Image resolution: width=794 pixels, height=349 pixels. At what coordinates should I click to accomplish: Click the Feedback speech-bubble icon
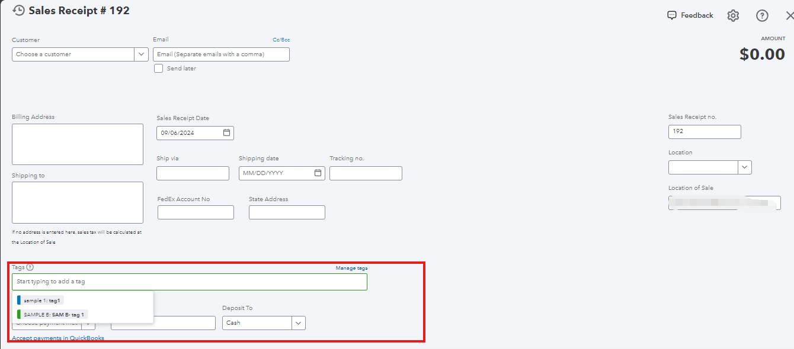tap(672, 15)
